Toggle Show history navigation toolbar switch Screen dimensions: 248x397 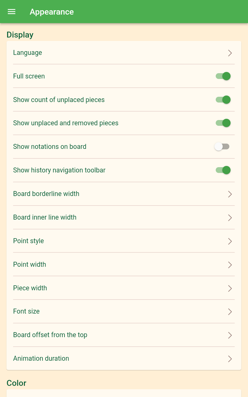tap(223, 170)
